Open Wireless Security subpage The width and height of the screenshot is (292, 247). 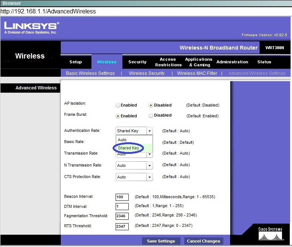pos(147,73)
